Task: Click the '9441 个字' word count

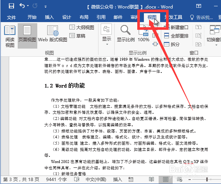Action: tap(56, 180)
